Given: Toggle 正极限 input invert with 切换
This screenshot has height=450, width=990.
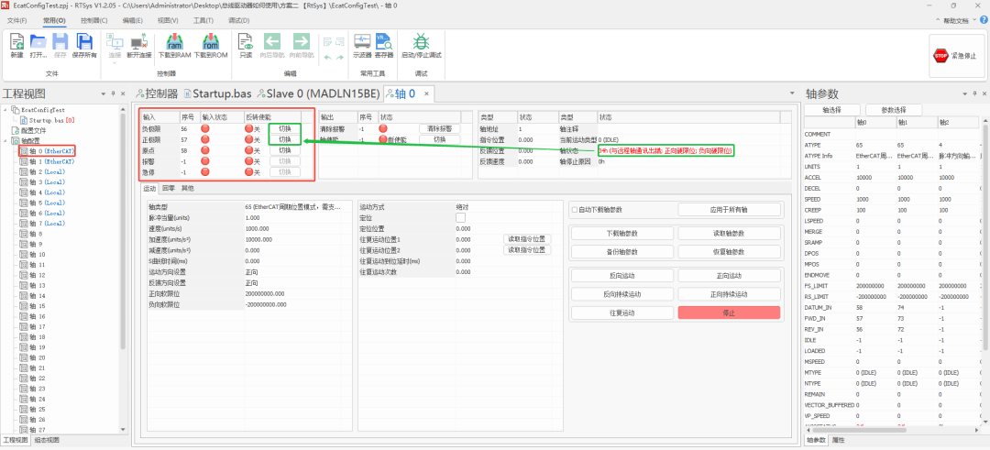Looking at the screenshot, I should click(x=285, y=139).
